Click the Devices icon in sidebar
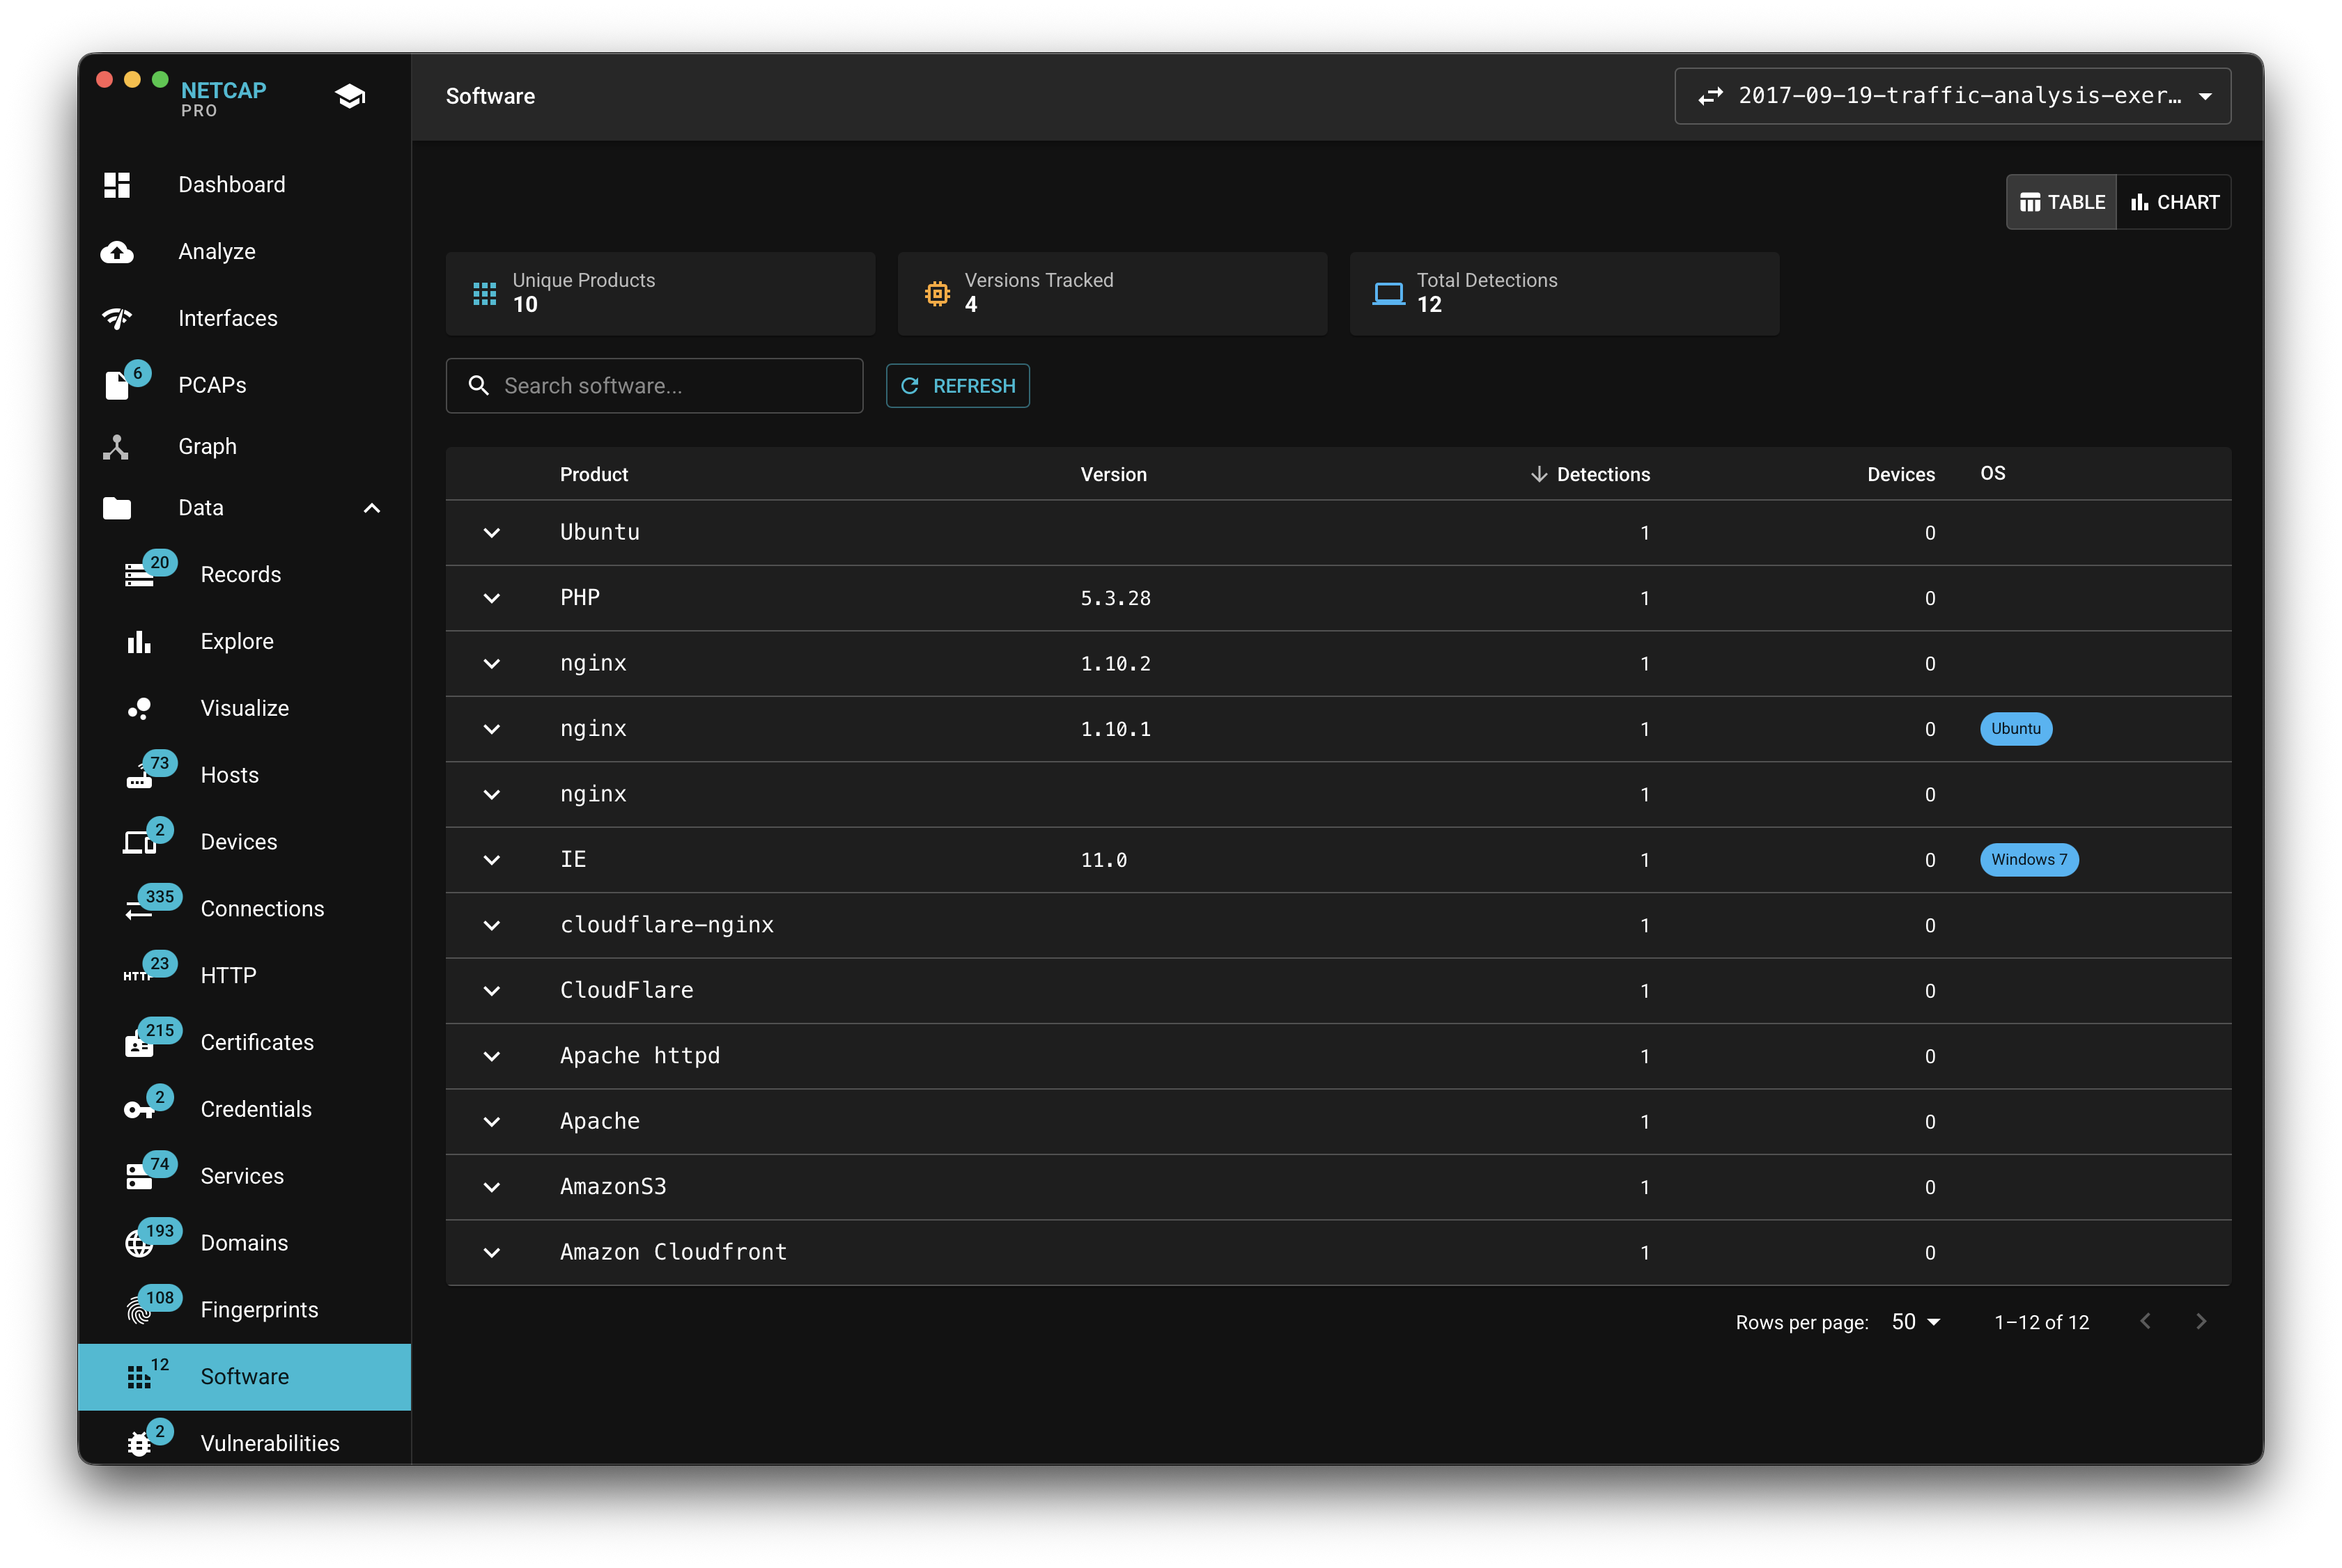This screenshot has width=2342, height=1568. 139,843
